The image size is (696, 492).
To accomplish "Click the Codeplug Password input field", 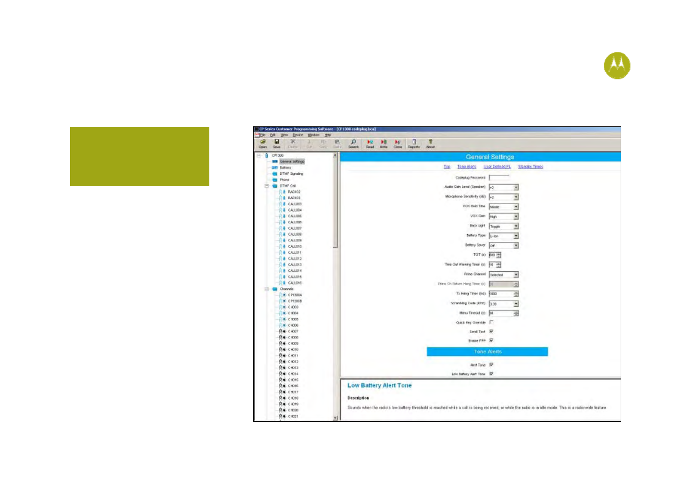I will tap(499, 178).
